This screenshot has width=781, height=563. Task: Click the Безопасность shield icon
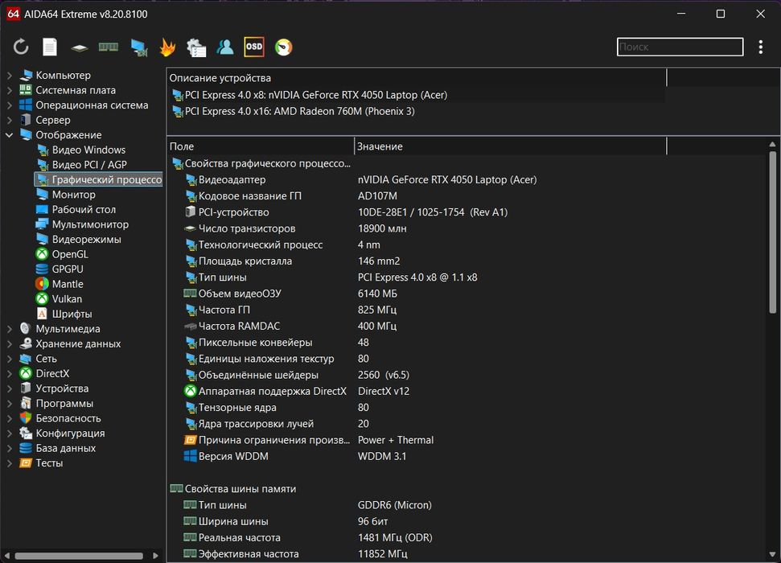26,418
